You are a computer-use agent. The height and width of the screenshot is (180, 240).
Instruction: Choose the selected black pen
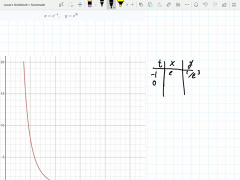[x=110, y=4]
